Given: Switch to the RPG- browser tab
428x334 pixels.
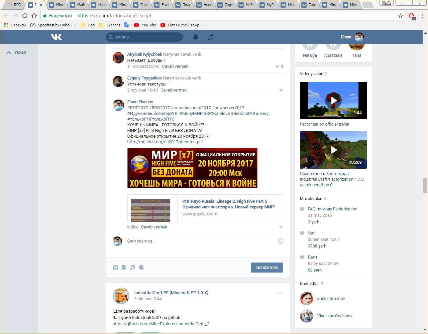Looking at the screenshot, I should pos(14,5).
